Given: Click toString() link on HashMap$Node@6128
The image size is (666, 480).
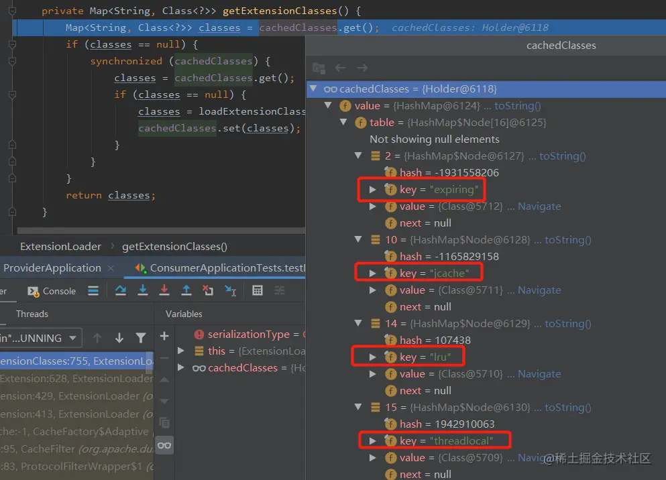Looking at the screenshot, I should [x=568, y=240].
